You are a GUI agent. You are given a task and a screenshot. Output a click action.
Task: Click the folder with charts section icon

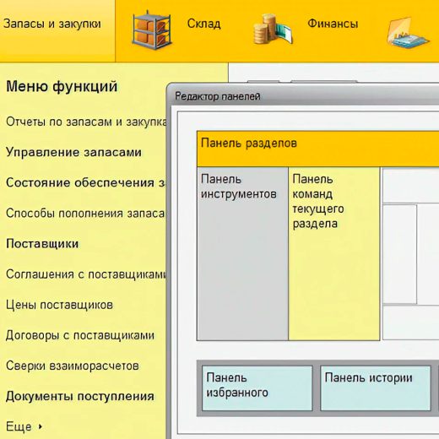click(x=408, y=33)
